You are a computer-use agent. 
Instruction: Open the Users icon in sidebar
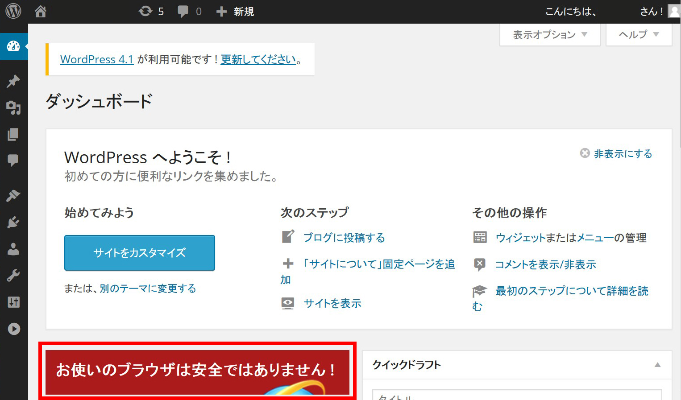(x=13, y=249)
